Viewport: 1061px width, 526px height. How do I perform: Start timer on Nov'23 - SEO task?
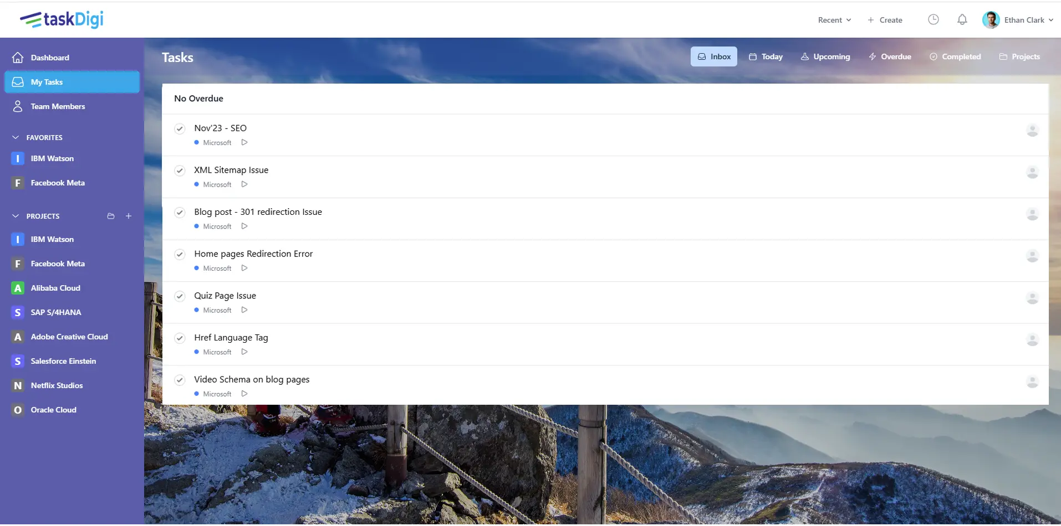(244, 142)
